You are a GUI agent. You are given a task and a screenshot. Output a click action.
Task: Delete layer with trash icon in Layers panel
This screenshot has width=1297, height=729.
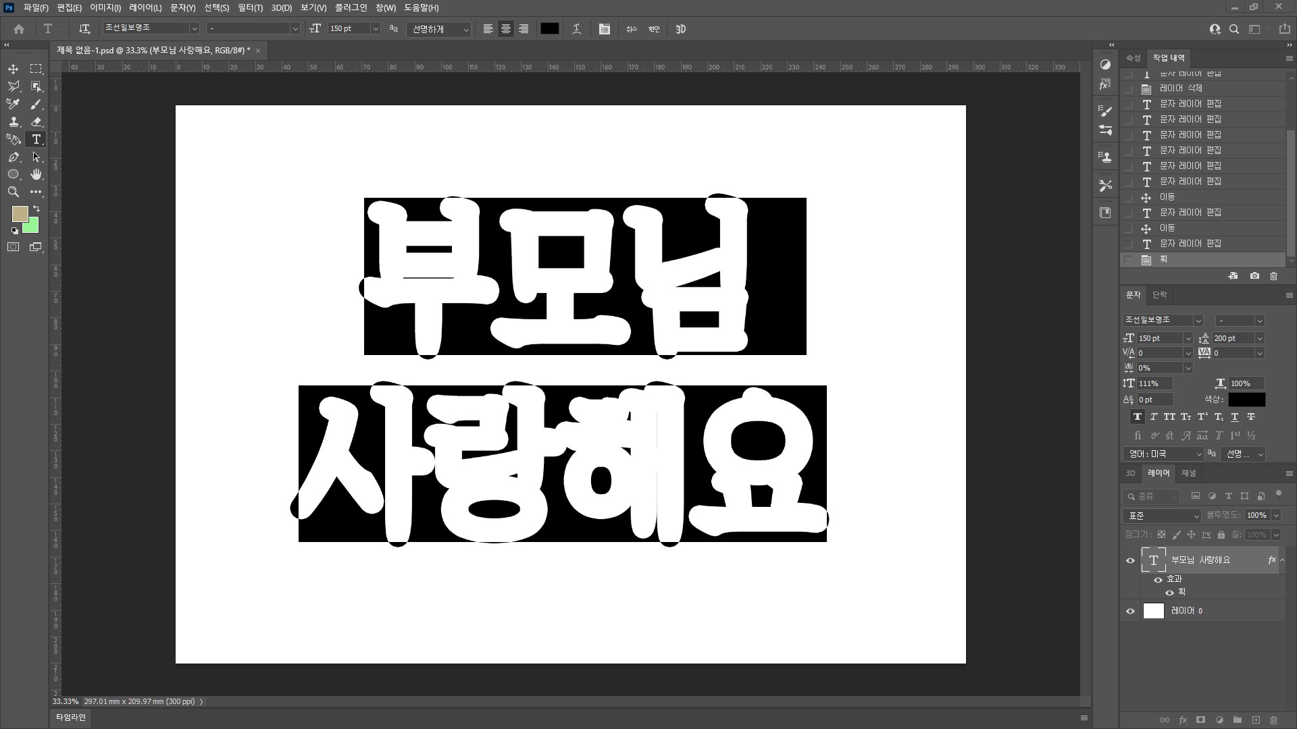[x=1273, y=720]
